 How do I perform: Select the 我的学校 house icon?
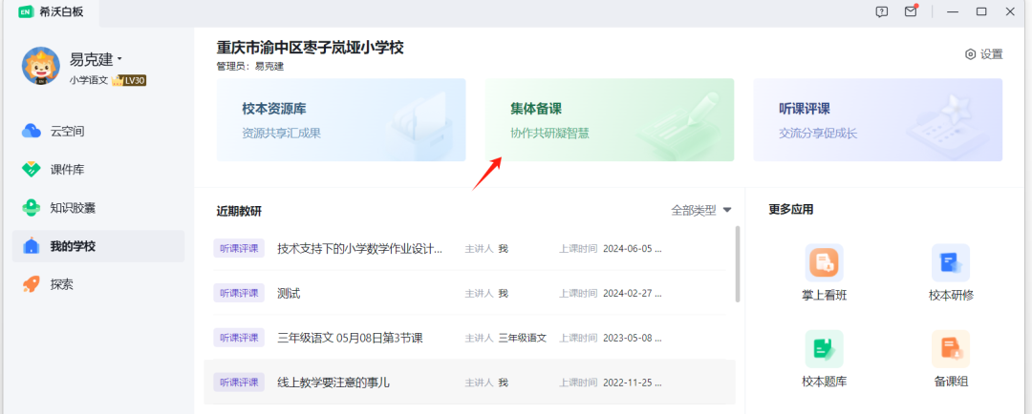32,246
